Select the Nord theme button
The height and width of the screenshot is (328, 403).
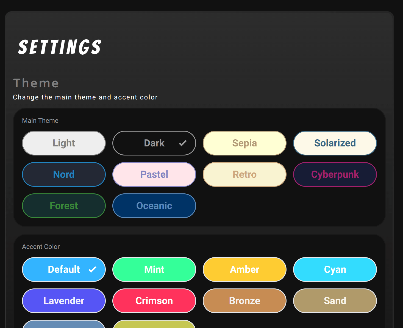(64, 174)
